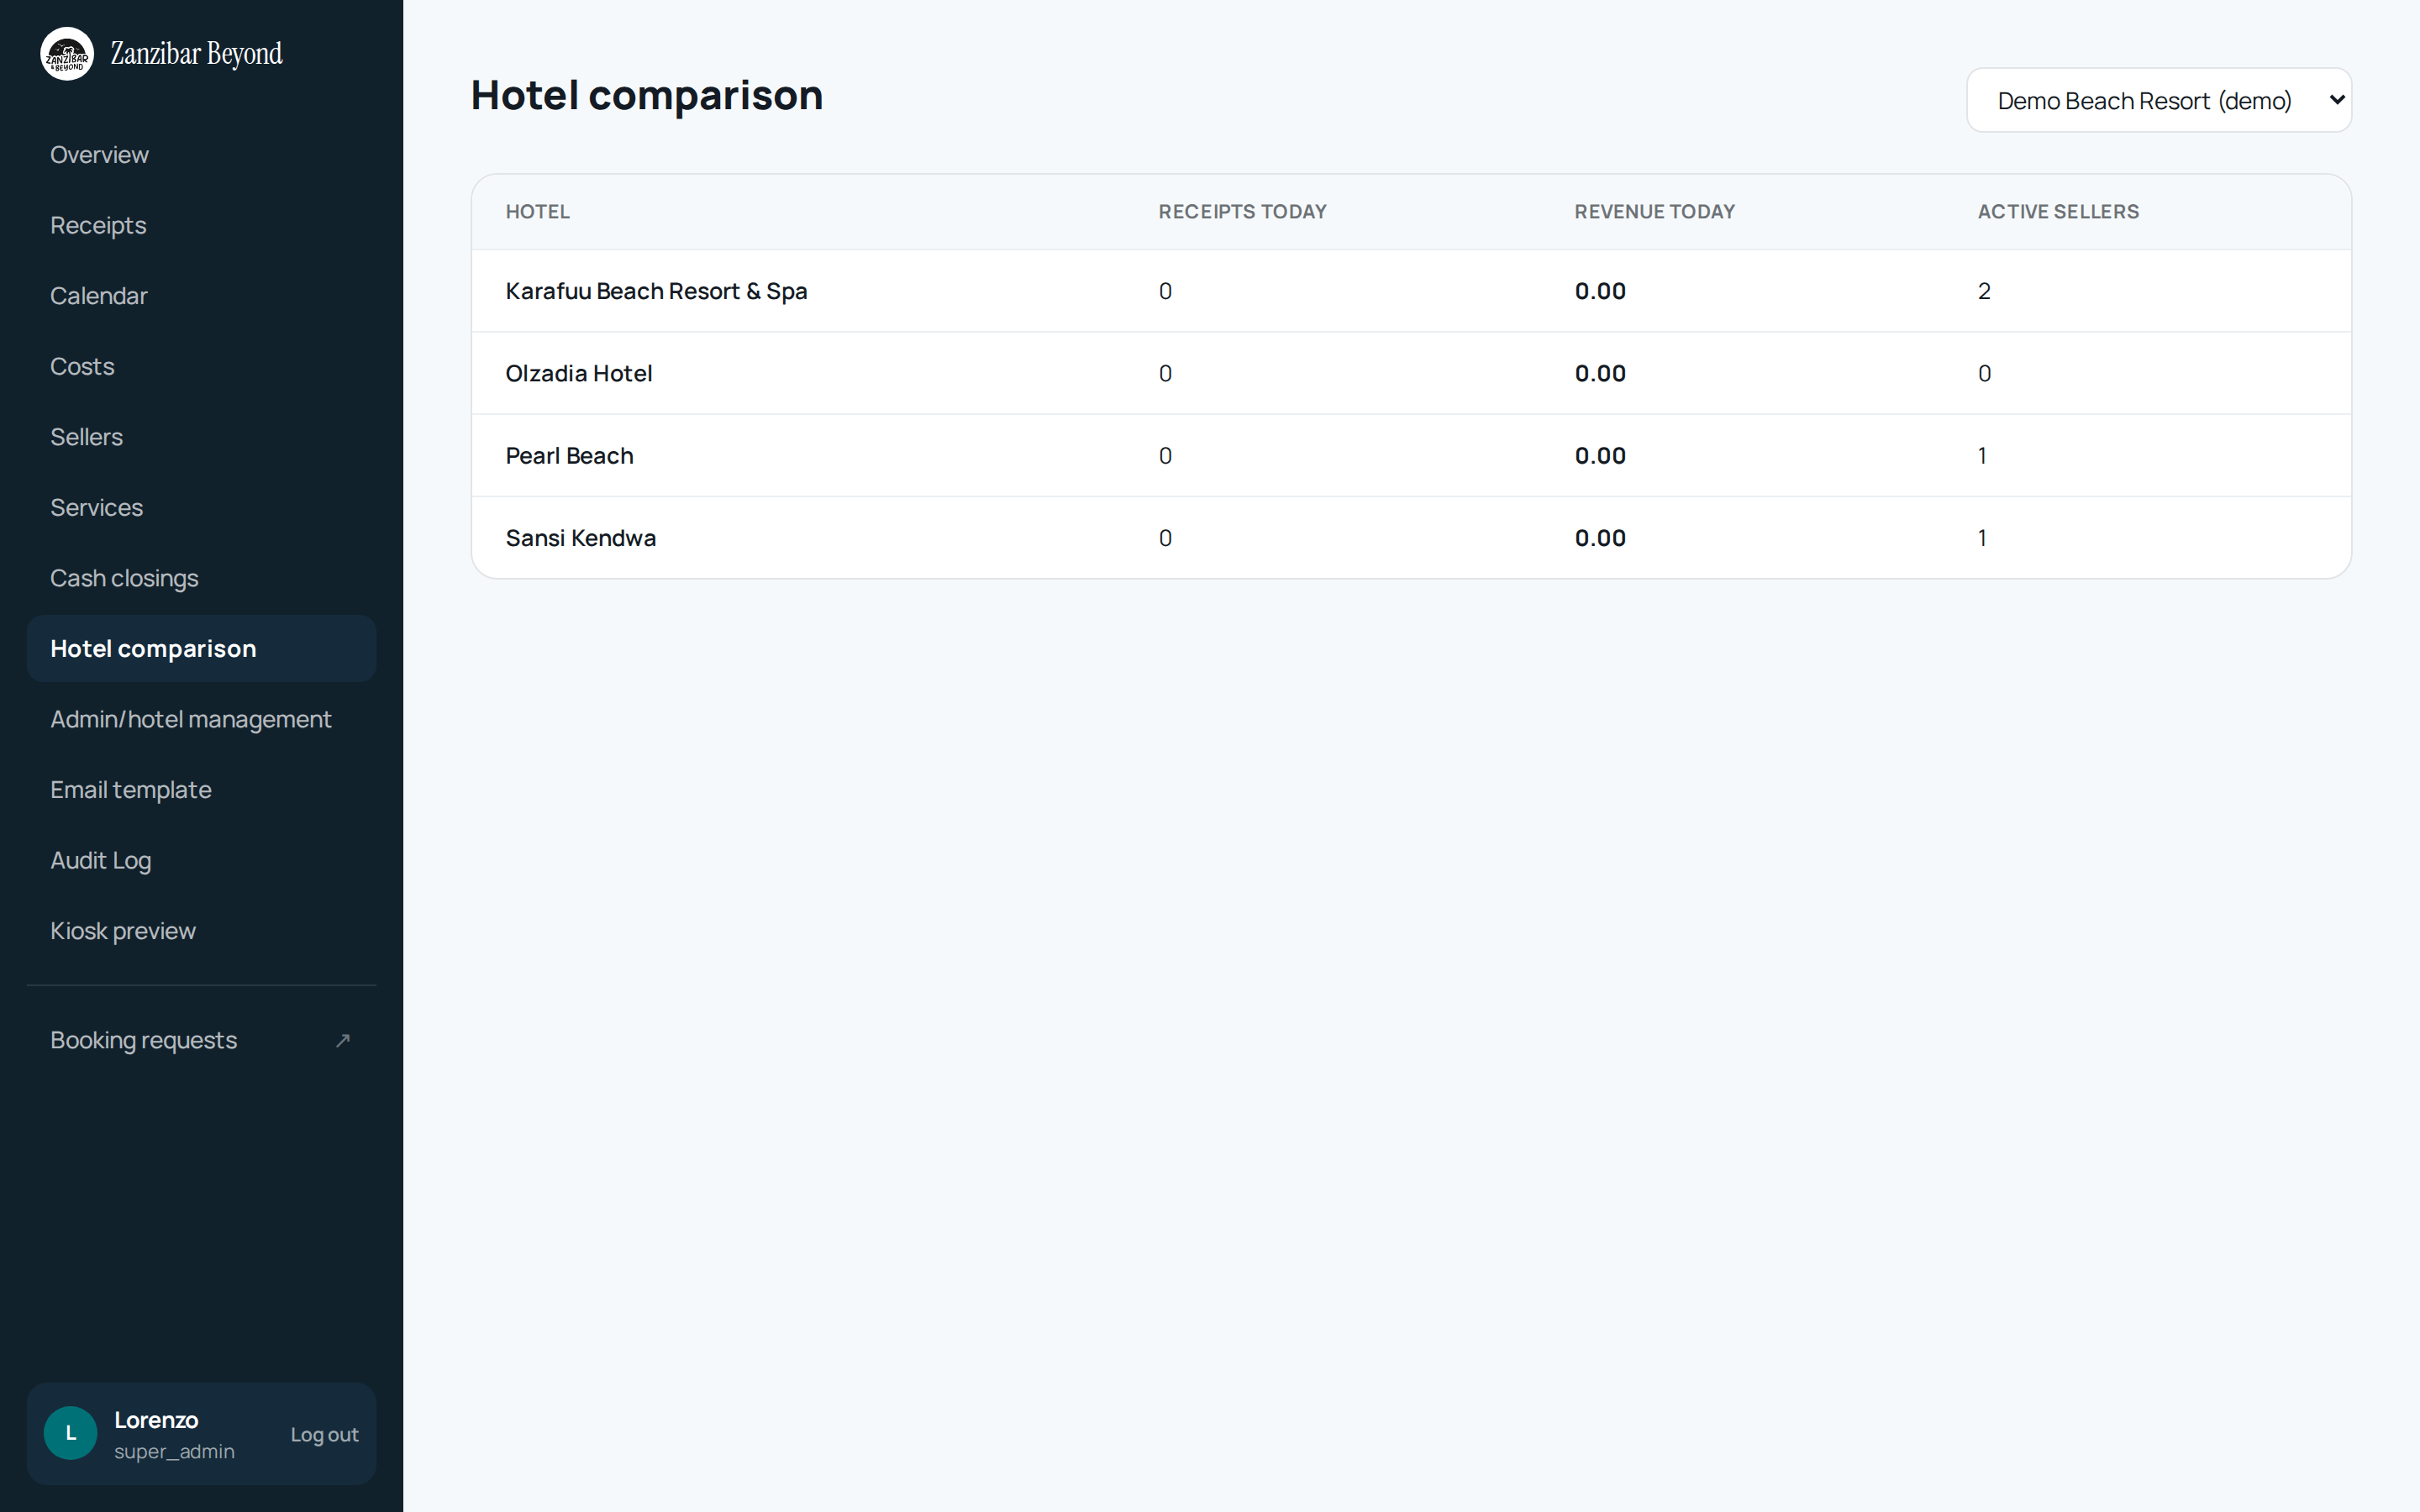Click the Active Sellers column header

(x=2058, y=212)
